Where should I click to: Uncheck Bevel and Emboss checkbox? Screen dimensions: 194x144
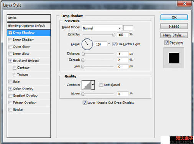10,61
